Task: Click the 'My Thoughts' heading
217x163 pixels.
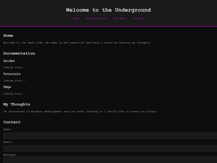Action: (16, 104)
